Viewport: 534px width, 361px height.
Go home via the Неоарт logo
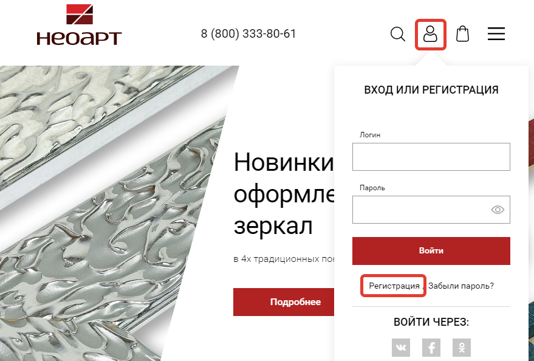point(79,25)
